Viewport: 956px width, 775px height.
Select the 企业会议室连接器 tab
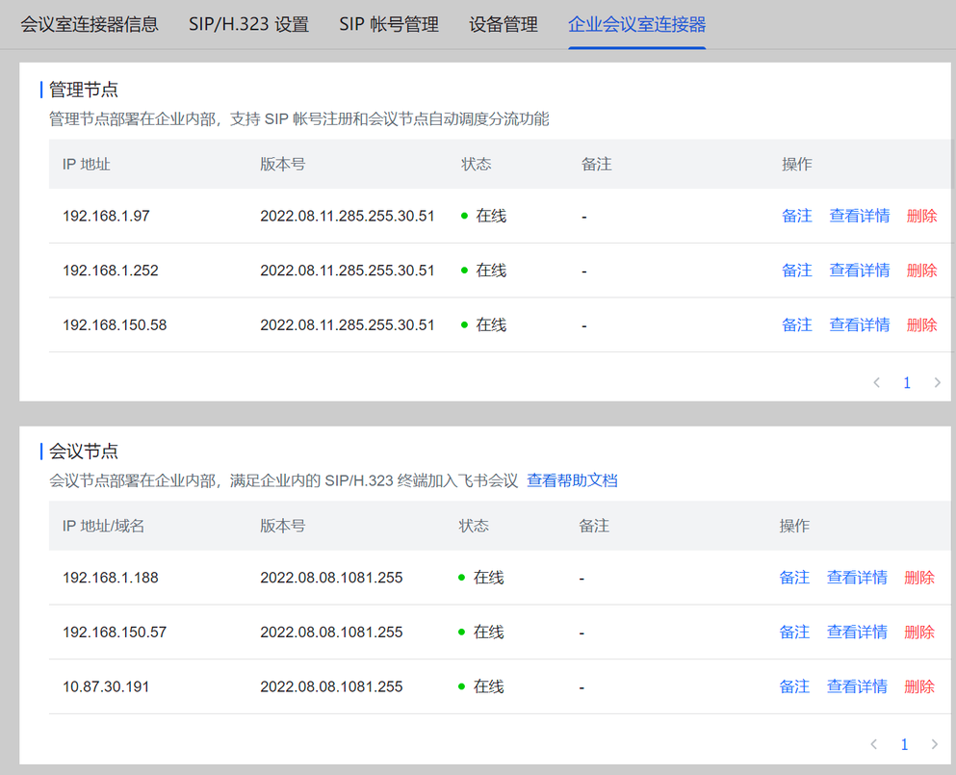click(x=637, y=24)
